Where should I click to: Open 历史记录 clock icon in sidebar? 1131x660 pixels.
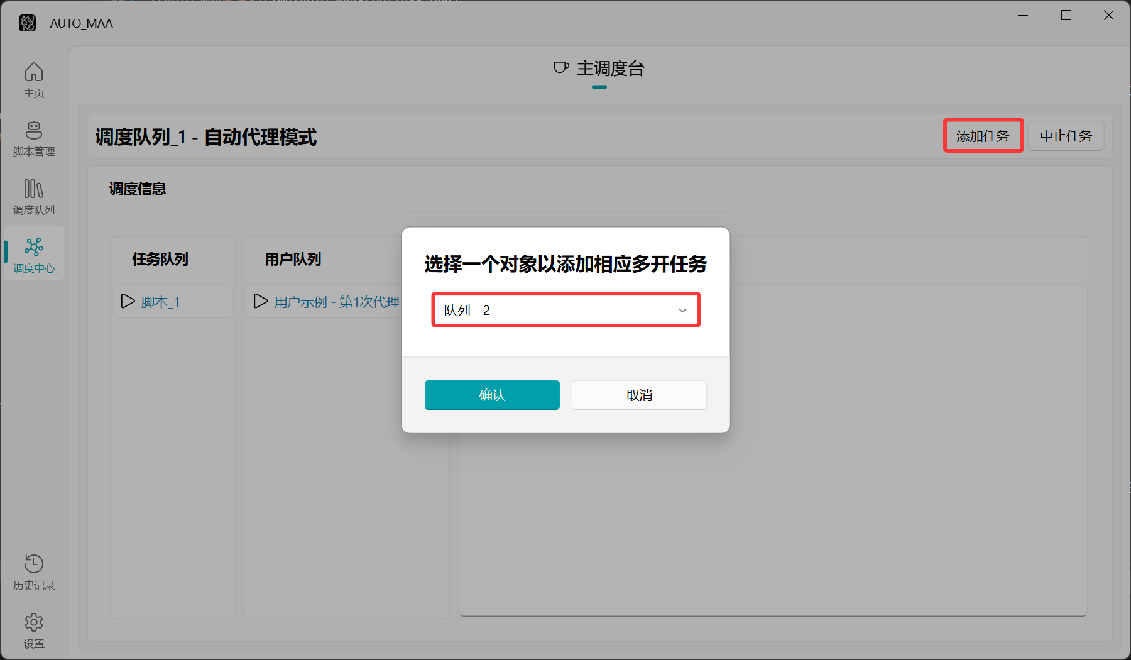[x=34, y=564]
